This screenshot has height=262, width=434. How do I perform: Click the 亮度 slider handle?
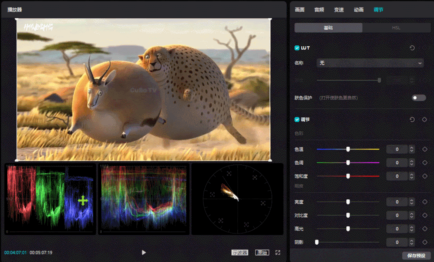tap(348, 202)
